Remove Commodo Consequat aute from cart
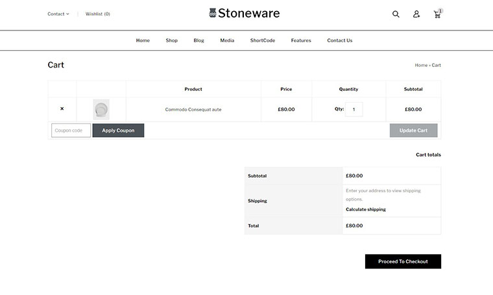 point(62,109)
